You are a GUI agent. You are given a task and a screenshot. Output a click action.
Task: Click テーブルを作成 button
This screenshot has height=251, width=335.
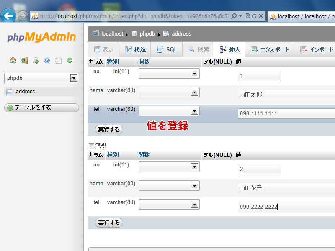pyautogui.click(x=41, y=108)
